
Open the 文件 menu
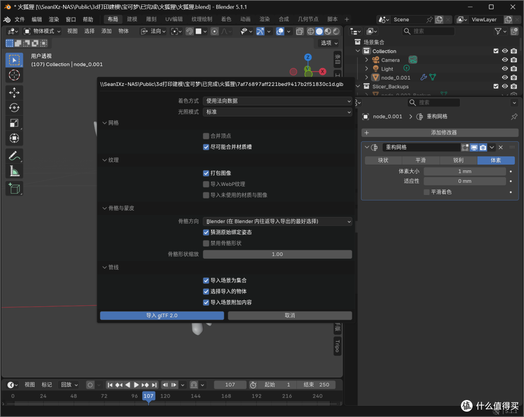19,19
